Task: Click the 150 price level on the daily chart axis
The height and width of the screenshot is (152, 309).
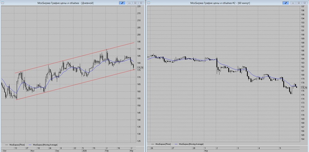Action: [x=139, y=106]
